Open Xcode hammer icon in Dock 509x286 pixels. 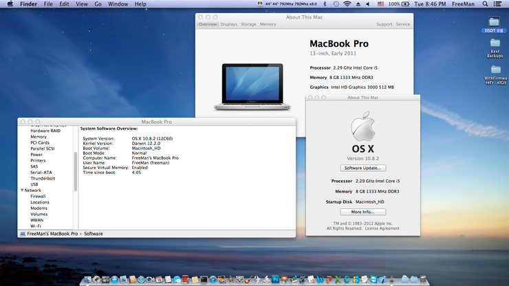coord(382,279)
